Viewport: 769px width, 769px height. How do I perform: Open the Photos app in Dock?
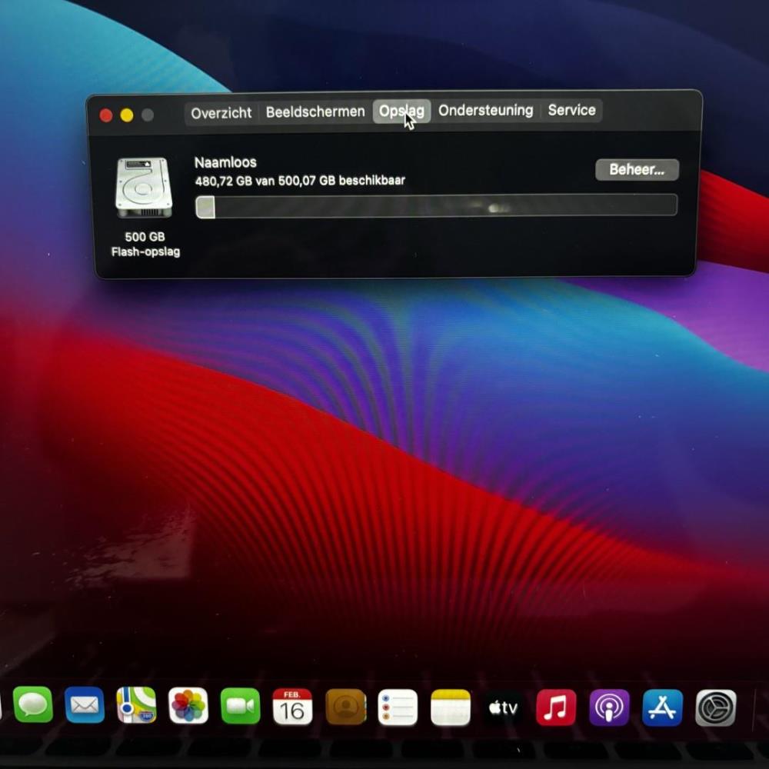tap(188, 706)
